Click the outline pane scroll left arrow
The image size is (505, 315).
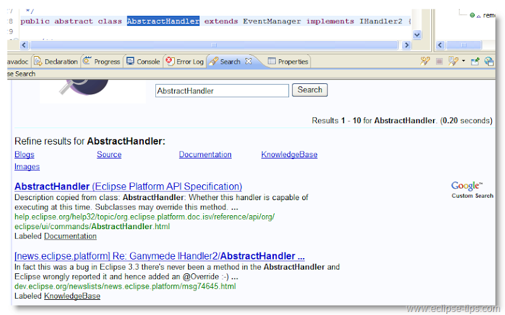click(x=440, y=45)
